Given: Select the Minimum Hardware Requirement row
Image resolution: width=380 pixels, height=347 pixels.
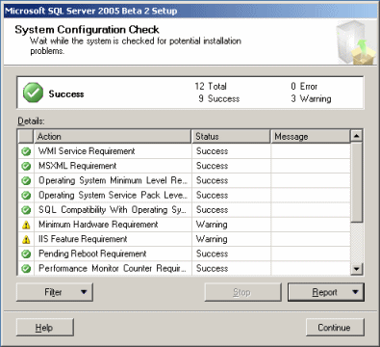Looking at the screenshot, I should 184,225.
